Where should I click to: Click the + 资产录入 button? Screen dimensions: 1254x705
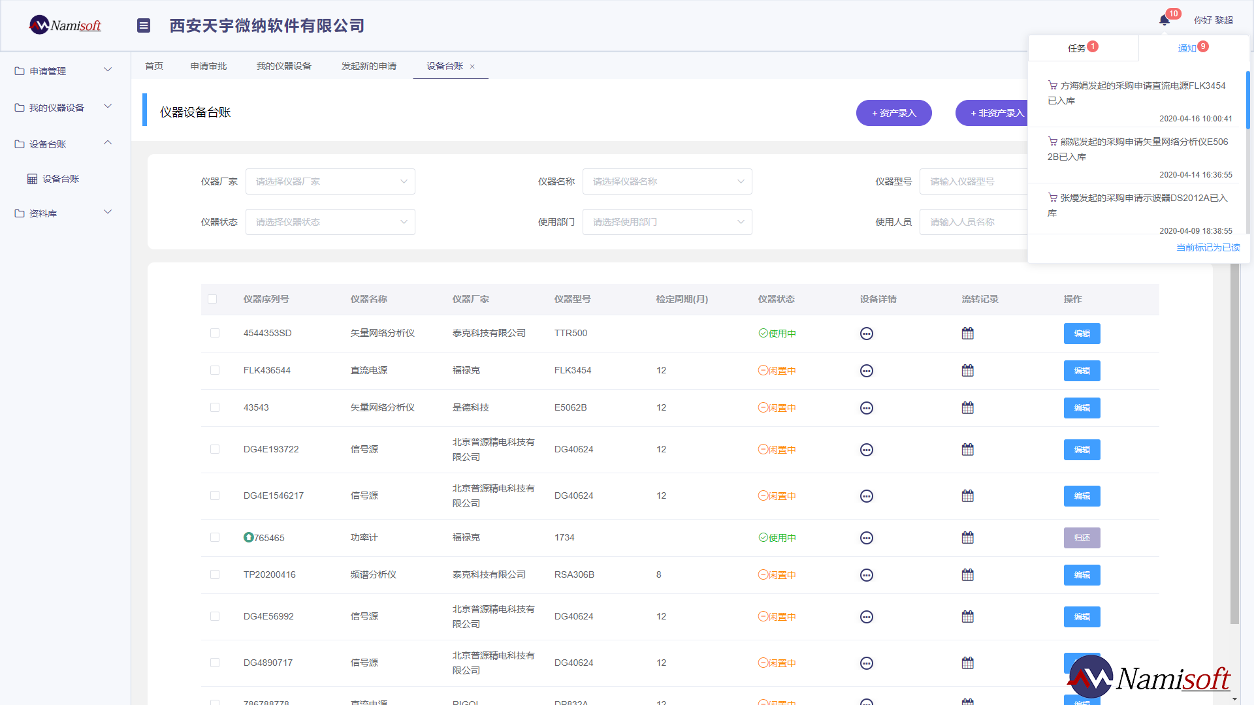(894, 113)
